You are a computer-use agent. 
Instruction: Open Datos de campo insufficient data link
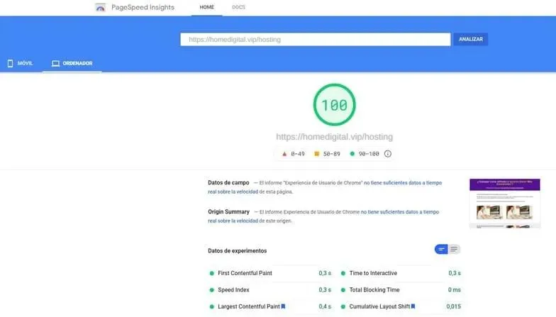[x=403, y=183]
